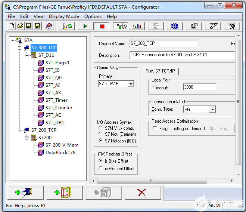The width and height of the screenshot is (246, 212).
Task: Switch to Prim. S7 TCP/IP tab
Action: click(x=161, y=71)
